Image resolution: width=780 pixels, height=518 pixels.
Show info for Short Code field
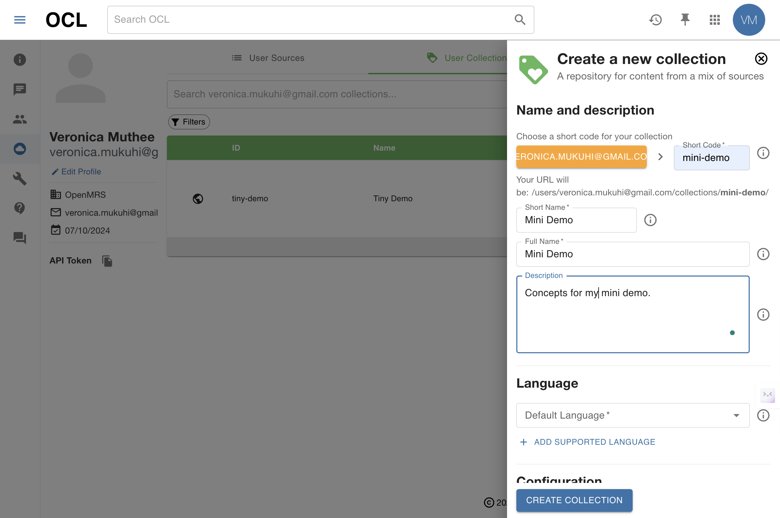[x=763, y=153]
